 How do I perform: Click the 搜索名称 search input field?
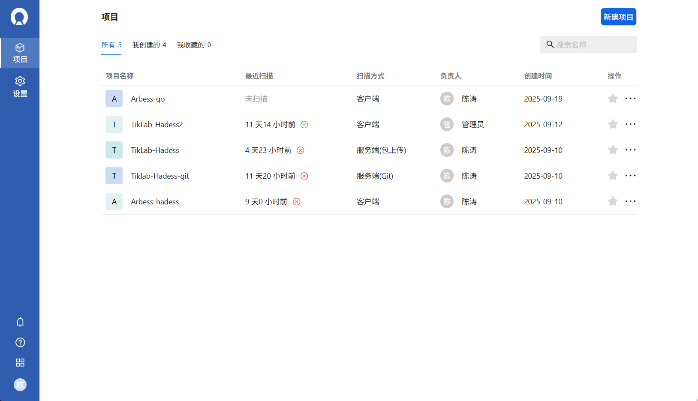click(x=588, y=45)
